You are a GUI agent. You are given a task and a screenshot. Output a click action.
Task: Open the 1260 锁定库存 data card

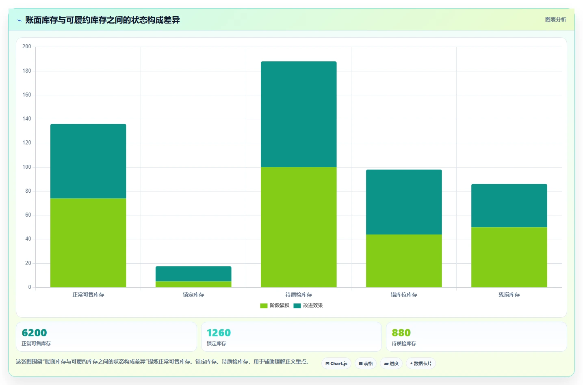click(x=291, y=337)
